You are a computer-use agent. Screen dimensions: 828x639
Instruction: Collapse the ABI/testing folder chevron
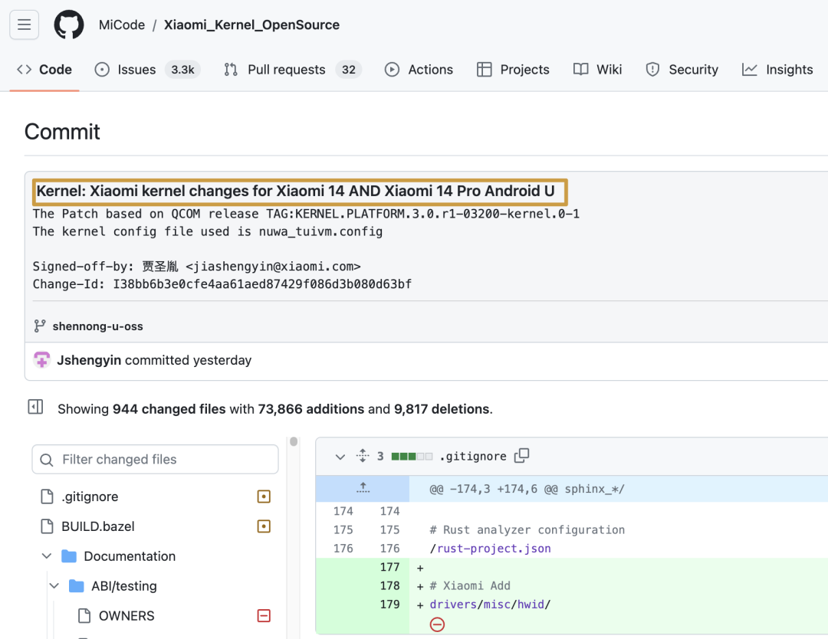pyautogui.click(x=54, y=585)
